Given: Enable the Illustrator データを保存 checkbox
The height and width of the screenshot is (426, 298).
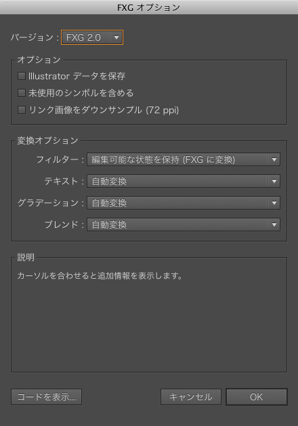Looking at the screenshot, I should 22,76.
